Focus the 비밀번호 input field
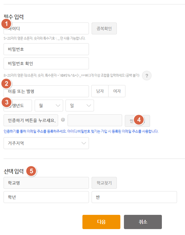Viewport: 185px width, 235px height. 46,49
